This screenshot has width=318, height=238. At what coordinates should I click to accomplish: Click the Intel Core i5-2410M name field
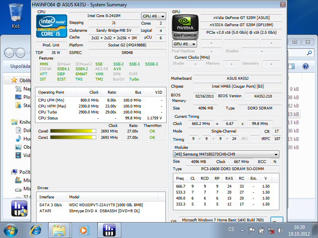[104, 15]
